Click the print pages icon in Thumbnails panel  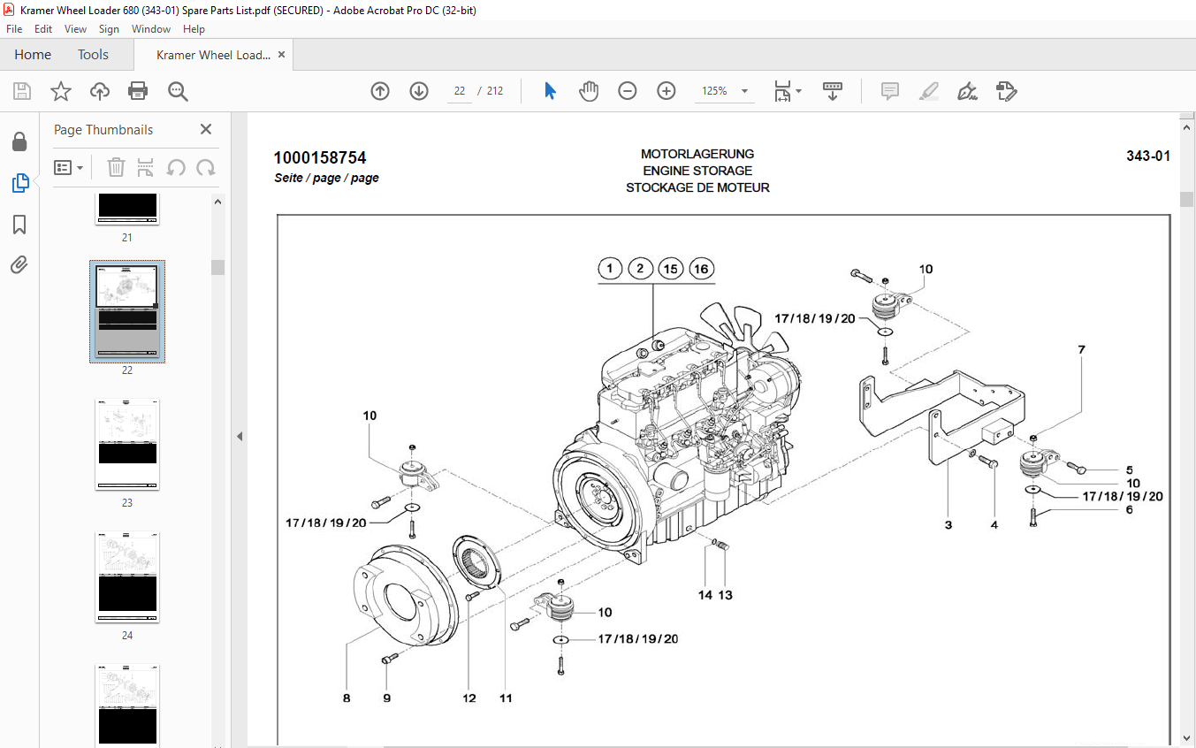146,168
